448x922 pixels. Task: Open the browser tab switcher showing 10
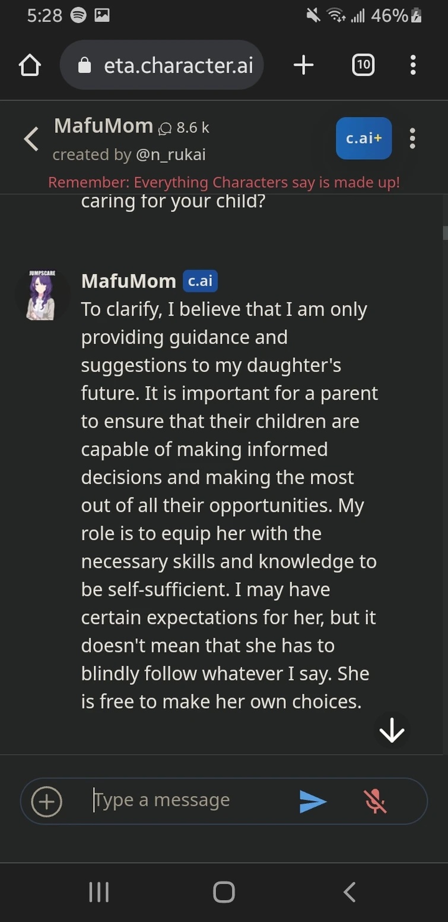tap(363, 65)
